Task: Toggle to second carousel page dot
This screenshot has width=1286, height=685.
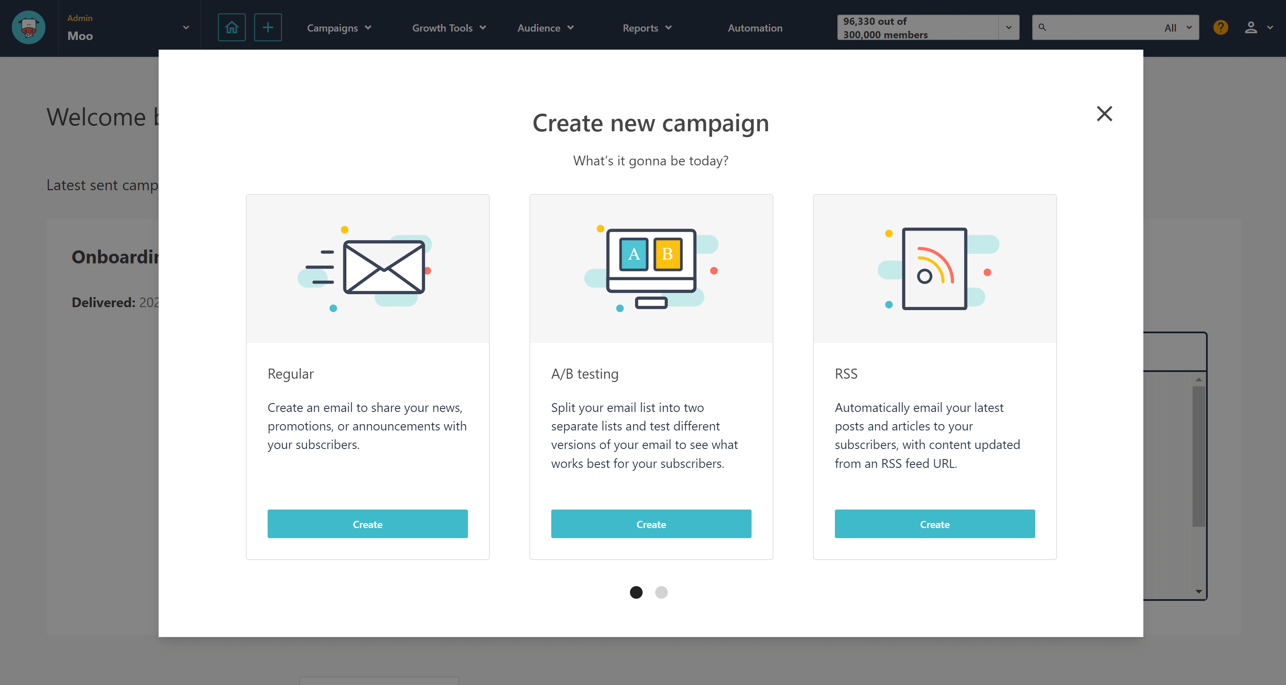Action: pyautogui.click(x=662, y=592)
